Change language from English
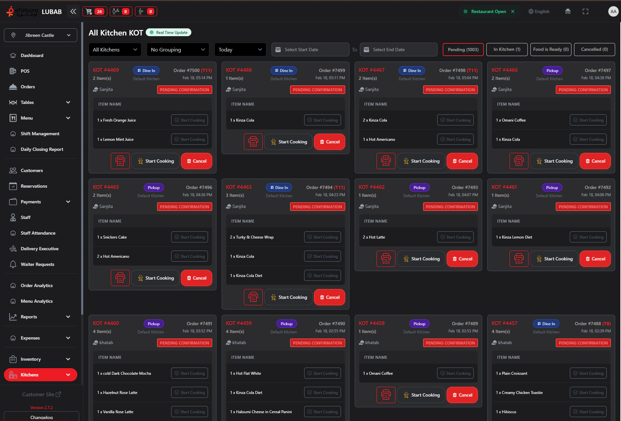 tap(539, 11)
